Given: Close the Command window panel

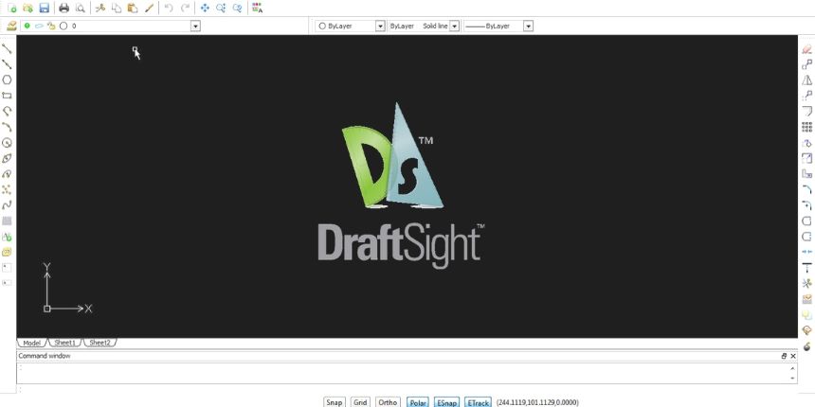Looking at the screenshot, I should [x=792, y=356].
